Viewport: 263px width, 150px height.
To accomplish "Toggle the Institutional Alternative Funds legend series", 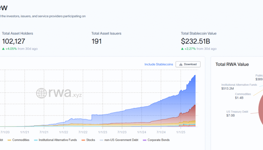I will pos(58,140).
